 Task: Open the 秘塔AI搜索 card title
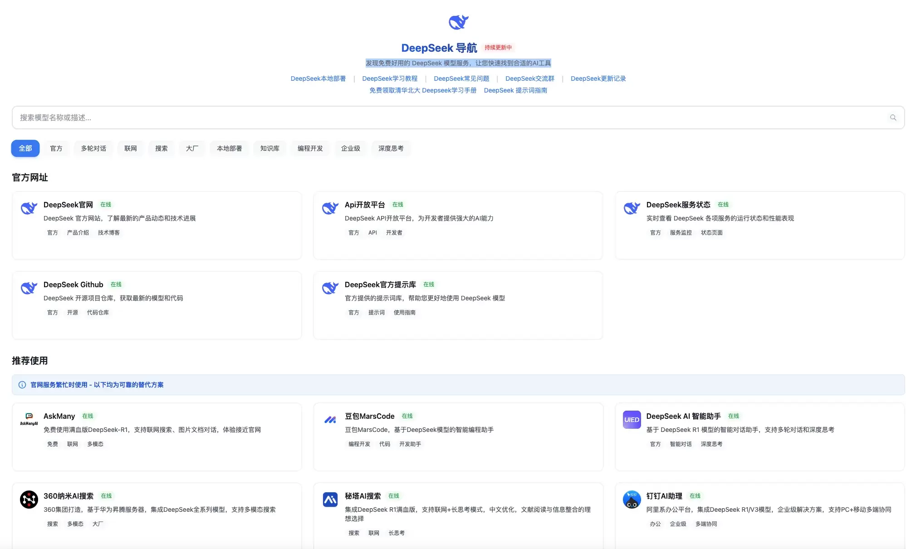pyautogui.click(x=363, y=496)
